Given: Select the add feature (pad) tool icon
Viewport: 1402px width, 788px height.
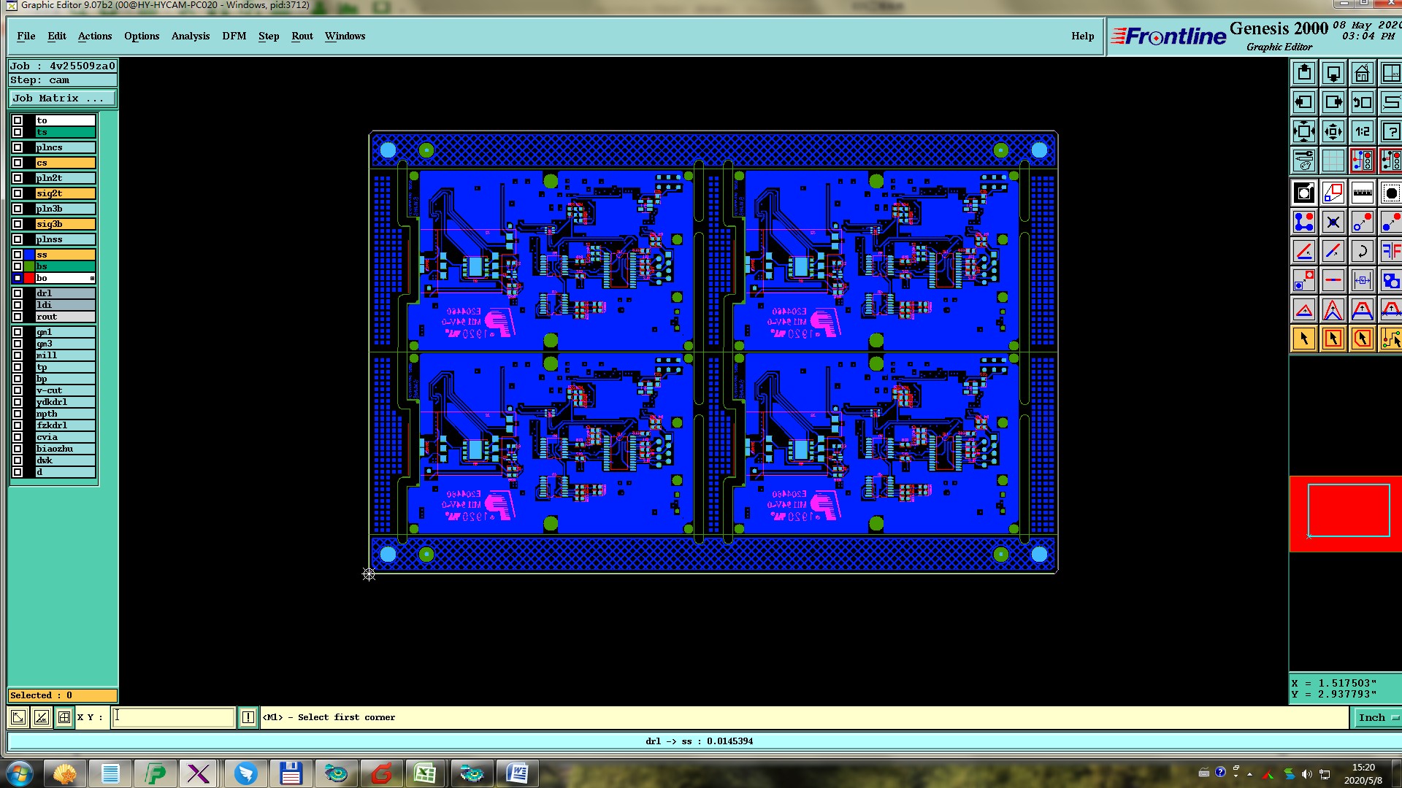Looking at the screenshot, I should [1304, 193].
